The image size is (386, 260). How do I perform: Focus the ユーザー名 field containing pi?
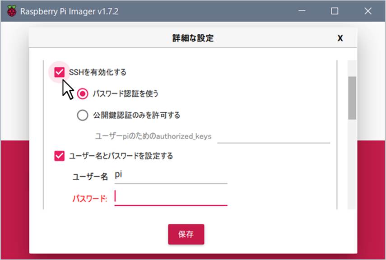pos(171,176)
